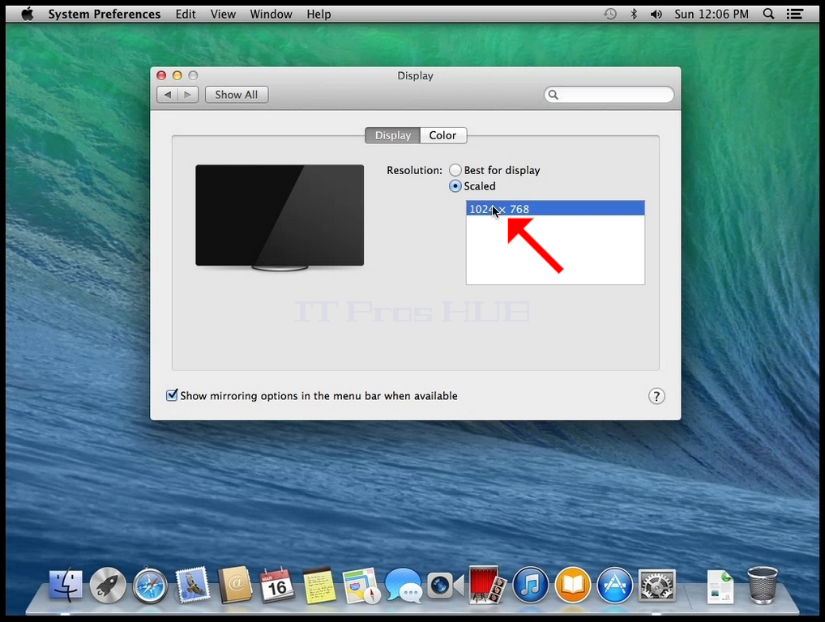The width and height of the screenshot is (825, 622).
Task: Go forward with the right arrow button
Action: (188, 95)
